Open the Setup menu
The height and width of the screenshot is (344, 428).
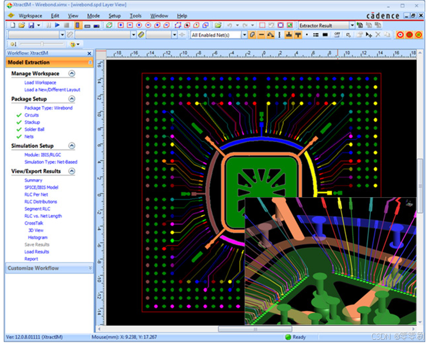click(115, 16)
